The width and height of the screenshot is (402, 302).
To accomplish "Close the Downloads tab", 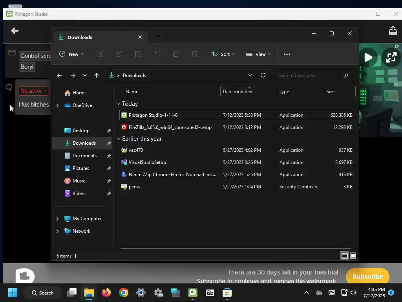I will [x=140, y=37].
